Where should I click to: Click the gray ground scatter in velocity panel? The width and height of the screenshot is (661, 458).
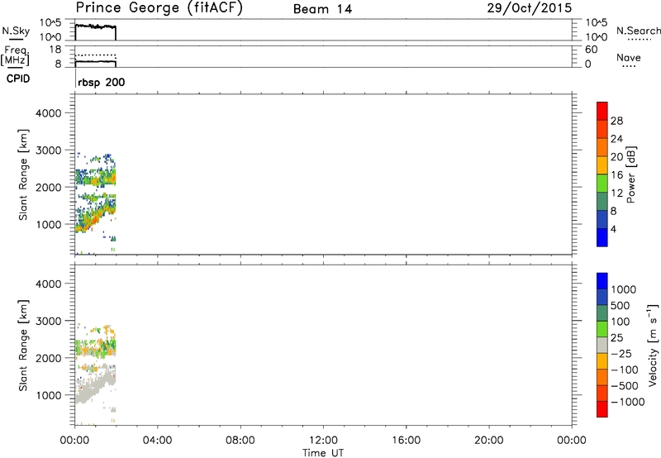pyautogui.click(x=93, y=386)
